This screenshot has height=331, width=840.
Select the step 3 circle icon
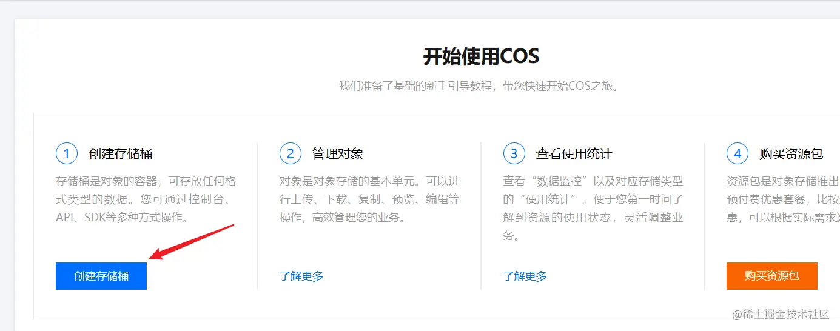(514, 153)
